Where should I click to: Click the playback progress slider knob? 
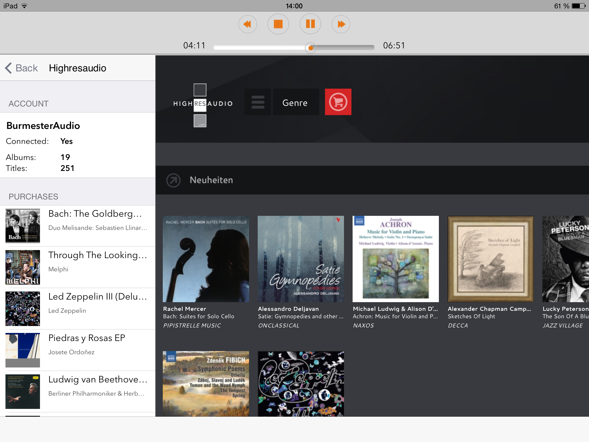tap(311, 48)
